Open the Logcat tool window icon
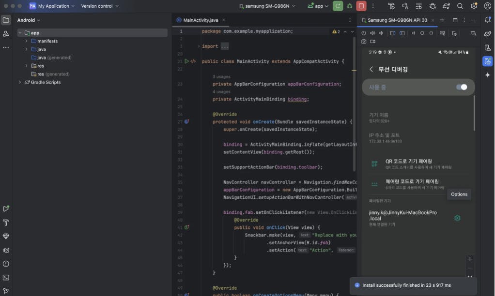 (x=6, y=250)
